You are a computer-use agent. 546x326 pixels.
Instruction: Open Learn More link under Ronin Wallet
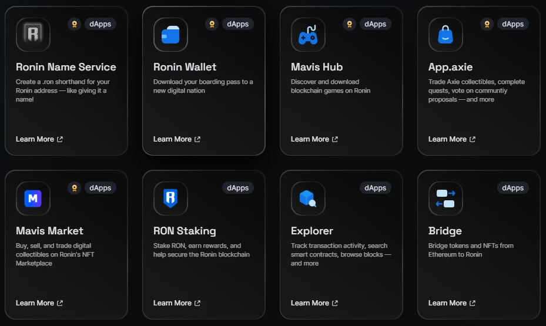coord(177,139)
